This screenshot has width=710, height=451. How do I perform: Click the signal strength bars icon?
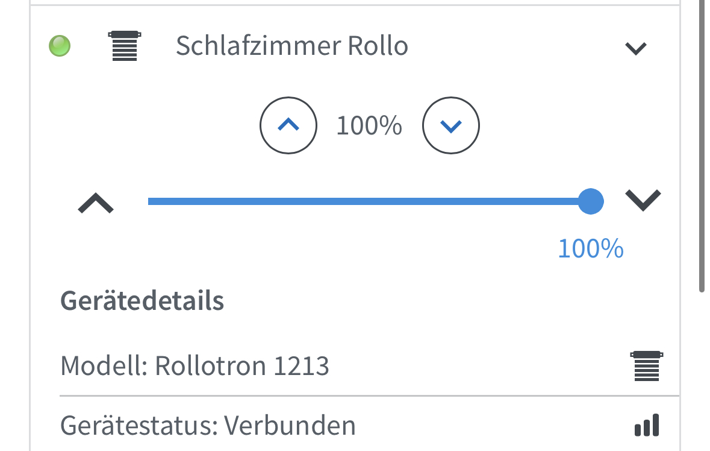(647, 426)
